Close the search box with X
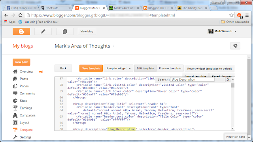253x142 pixels. click(x=228, y=79)
